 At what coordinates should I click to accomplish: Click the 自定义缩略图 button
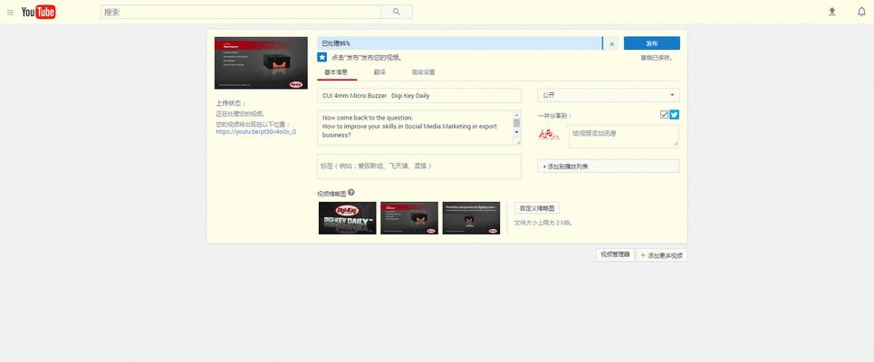click(537, 208)
